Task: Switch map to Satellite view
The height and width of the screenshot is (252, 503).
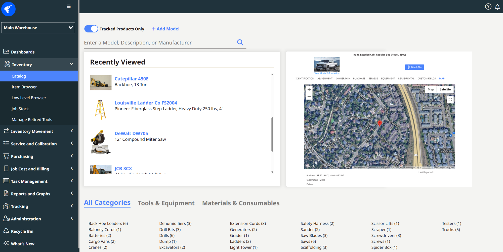Action: [445, 89]
